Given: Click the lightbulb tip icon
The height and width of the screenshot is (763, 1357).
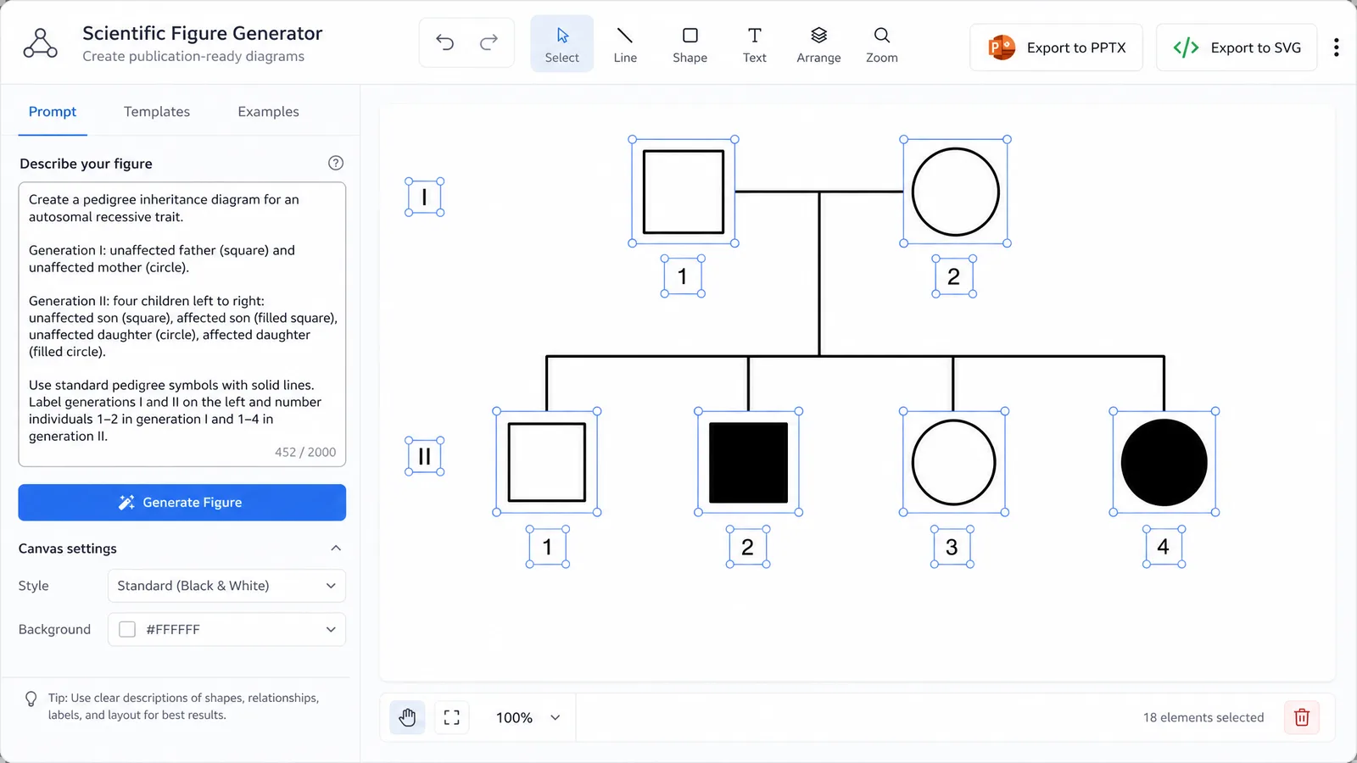Looking at the screenshot, I should pyautogui.click(x=31, y=699).
